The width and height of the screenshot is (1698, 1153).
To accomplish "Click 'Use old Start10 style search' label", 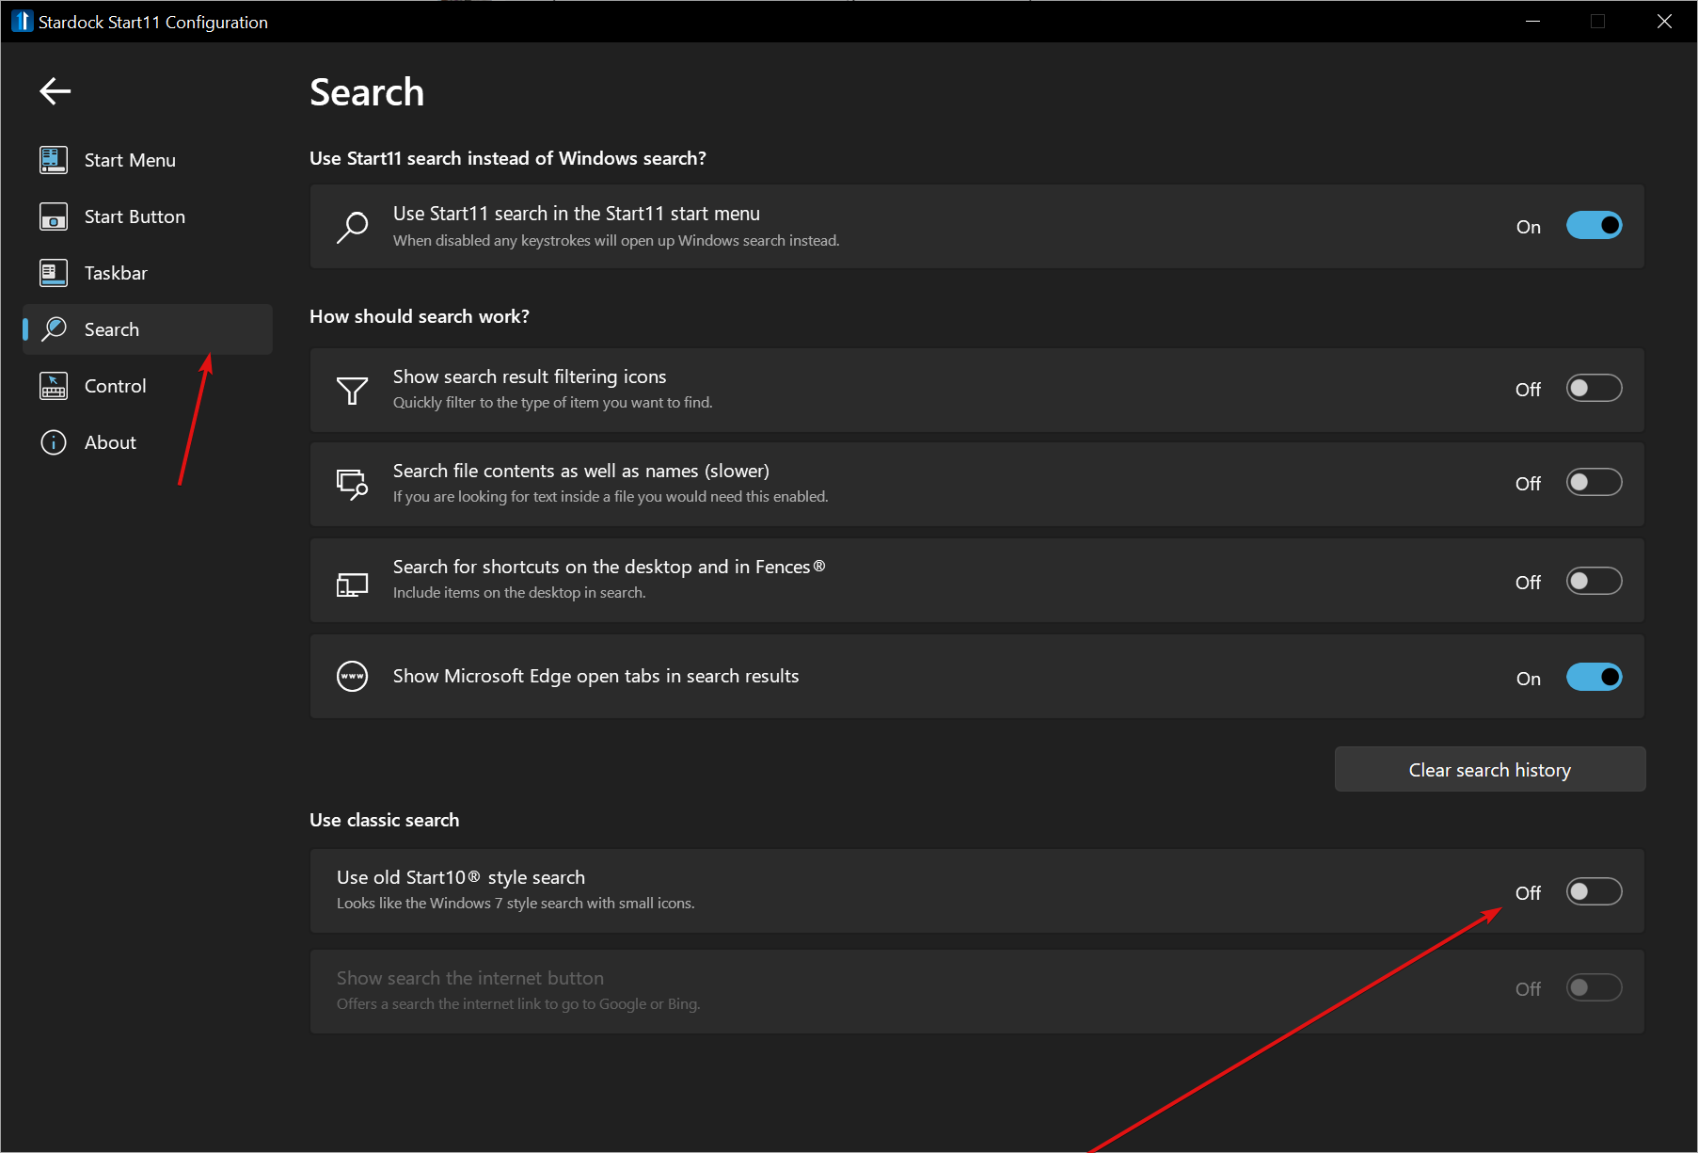I will [x=461, y=877].
